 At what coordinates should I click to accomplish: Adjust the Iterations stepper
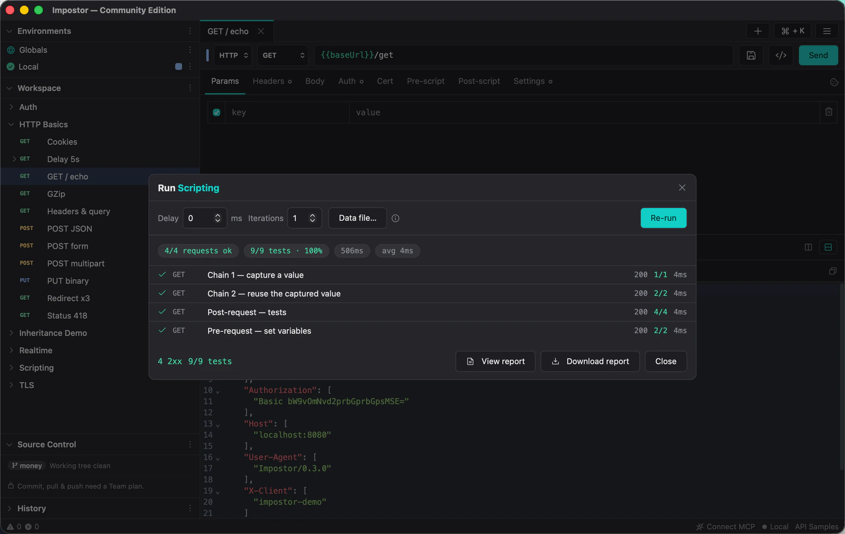pyautogui.click(x=312, y=218)
